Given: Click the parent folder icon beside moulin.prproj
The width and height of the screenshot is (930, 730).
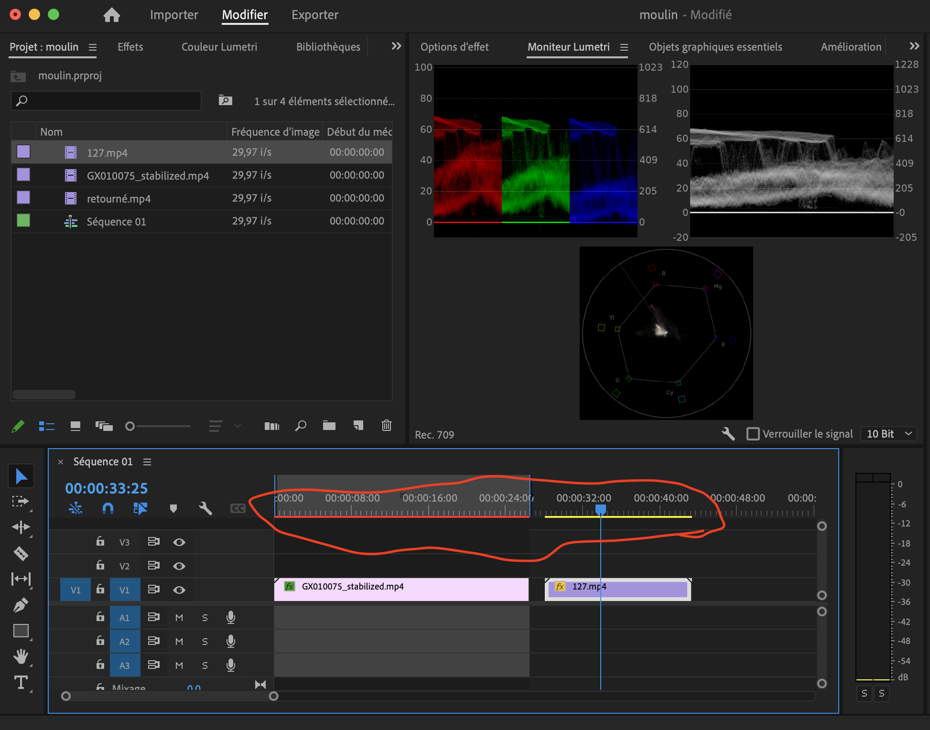Looking at the screenshot, I should point(18,76).
